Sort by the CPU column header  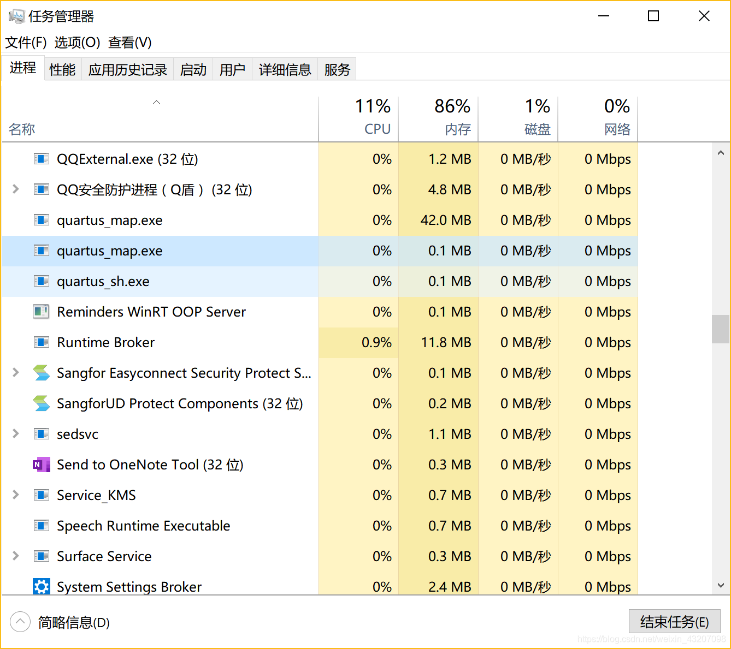[x=358, y=118]
